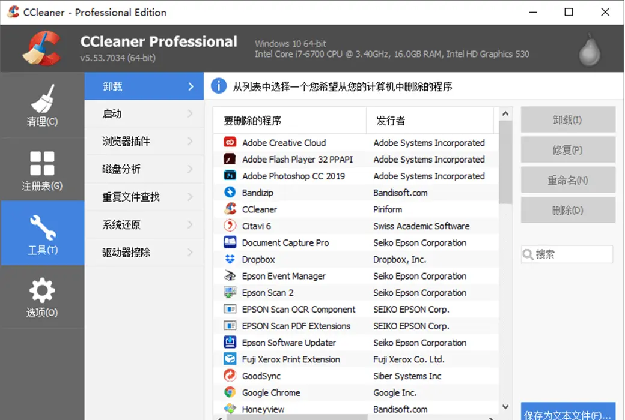Click the 卸载(I) uninstall button
The height and width of the screenshot is (420, 625).
click(568, 119)
